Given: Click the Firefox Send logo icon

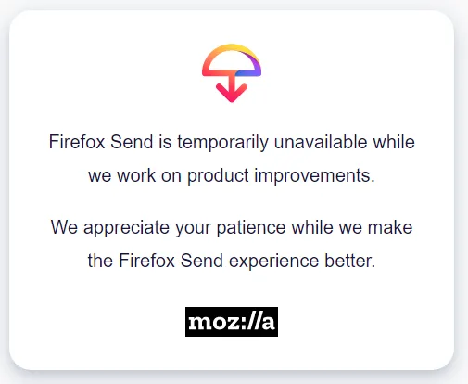Looking at the screenshot, I should pos(232,73).
